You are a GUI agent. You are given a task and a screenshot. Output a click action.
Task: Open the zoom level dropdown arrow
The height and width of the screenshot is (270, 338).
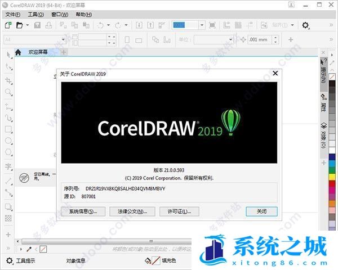click(202, 25)
